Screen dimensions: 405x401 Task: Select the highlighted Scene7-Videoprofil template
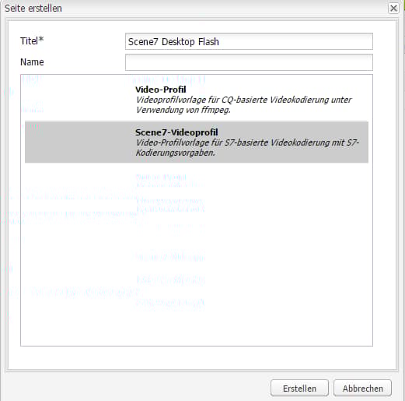click(x=197, y=142)
